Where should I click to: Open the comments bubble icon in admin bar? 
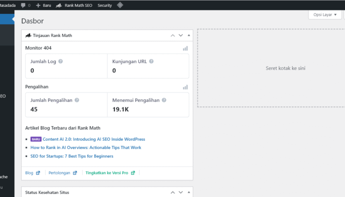(x=23, y=5)
